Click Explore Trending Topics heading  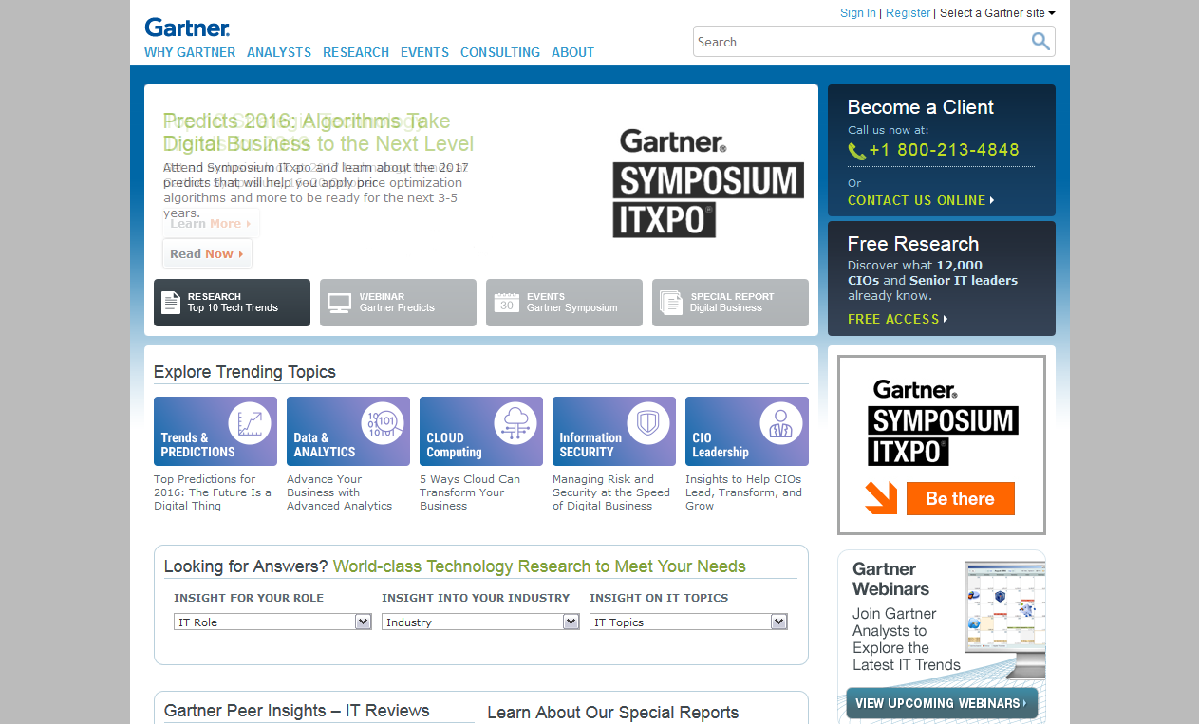245,372
